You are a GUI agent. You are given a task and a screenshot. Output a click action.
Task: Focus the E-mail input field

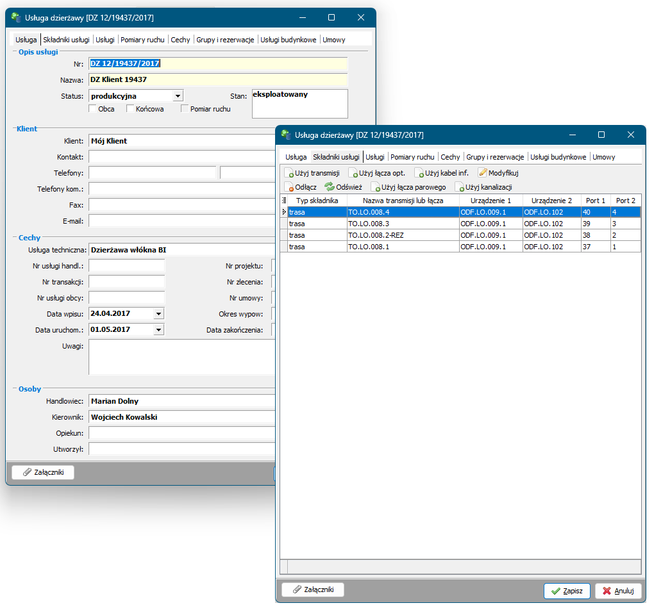coord(182,221)
